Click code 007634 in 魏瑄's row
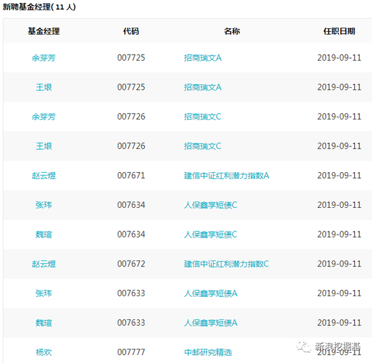Image resolution: width=372 pixels, height=363 pixels. coord(131,234)
